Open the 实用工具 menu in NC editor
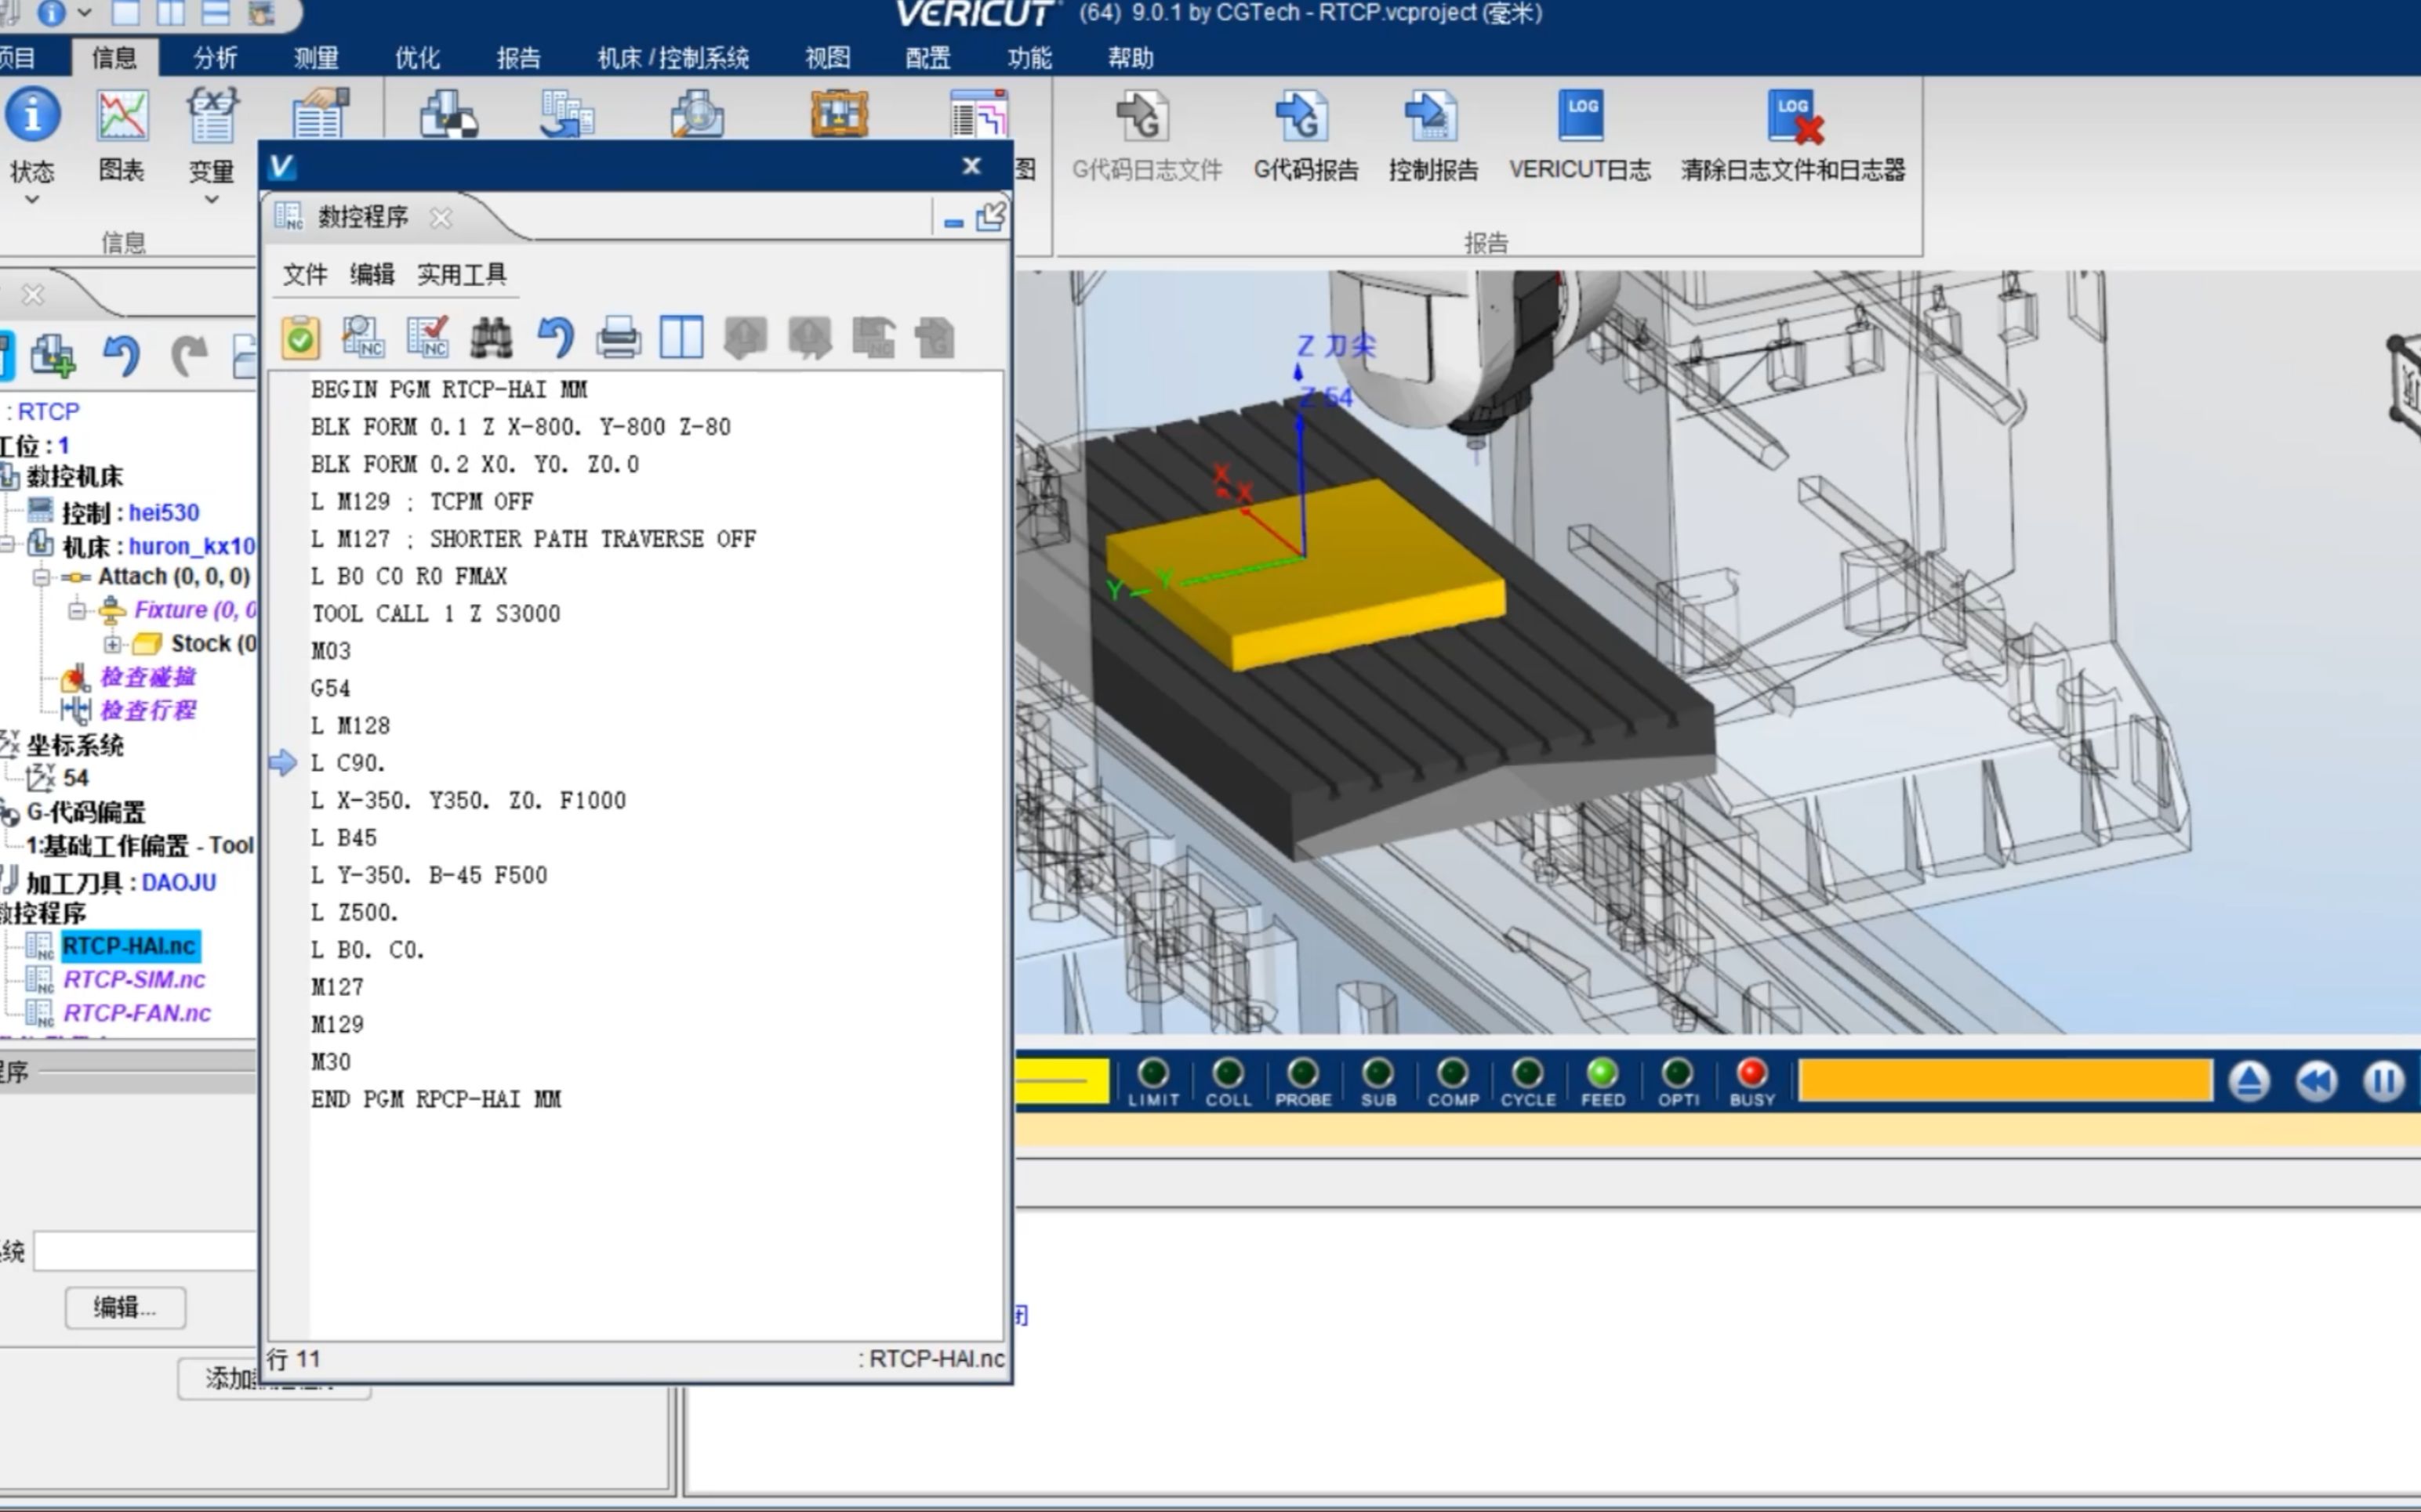The width and height of the screenshot is (2421, 1512). point(461,274)
